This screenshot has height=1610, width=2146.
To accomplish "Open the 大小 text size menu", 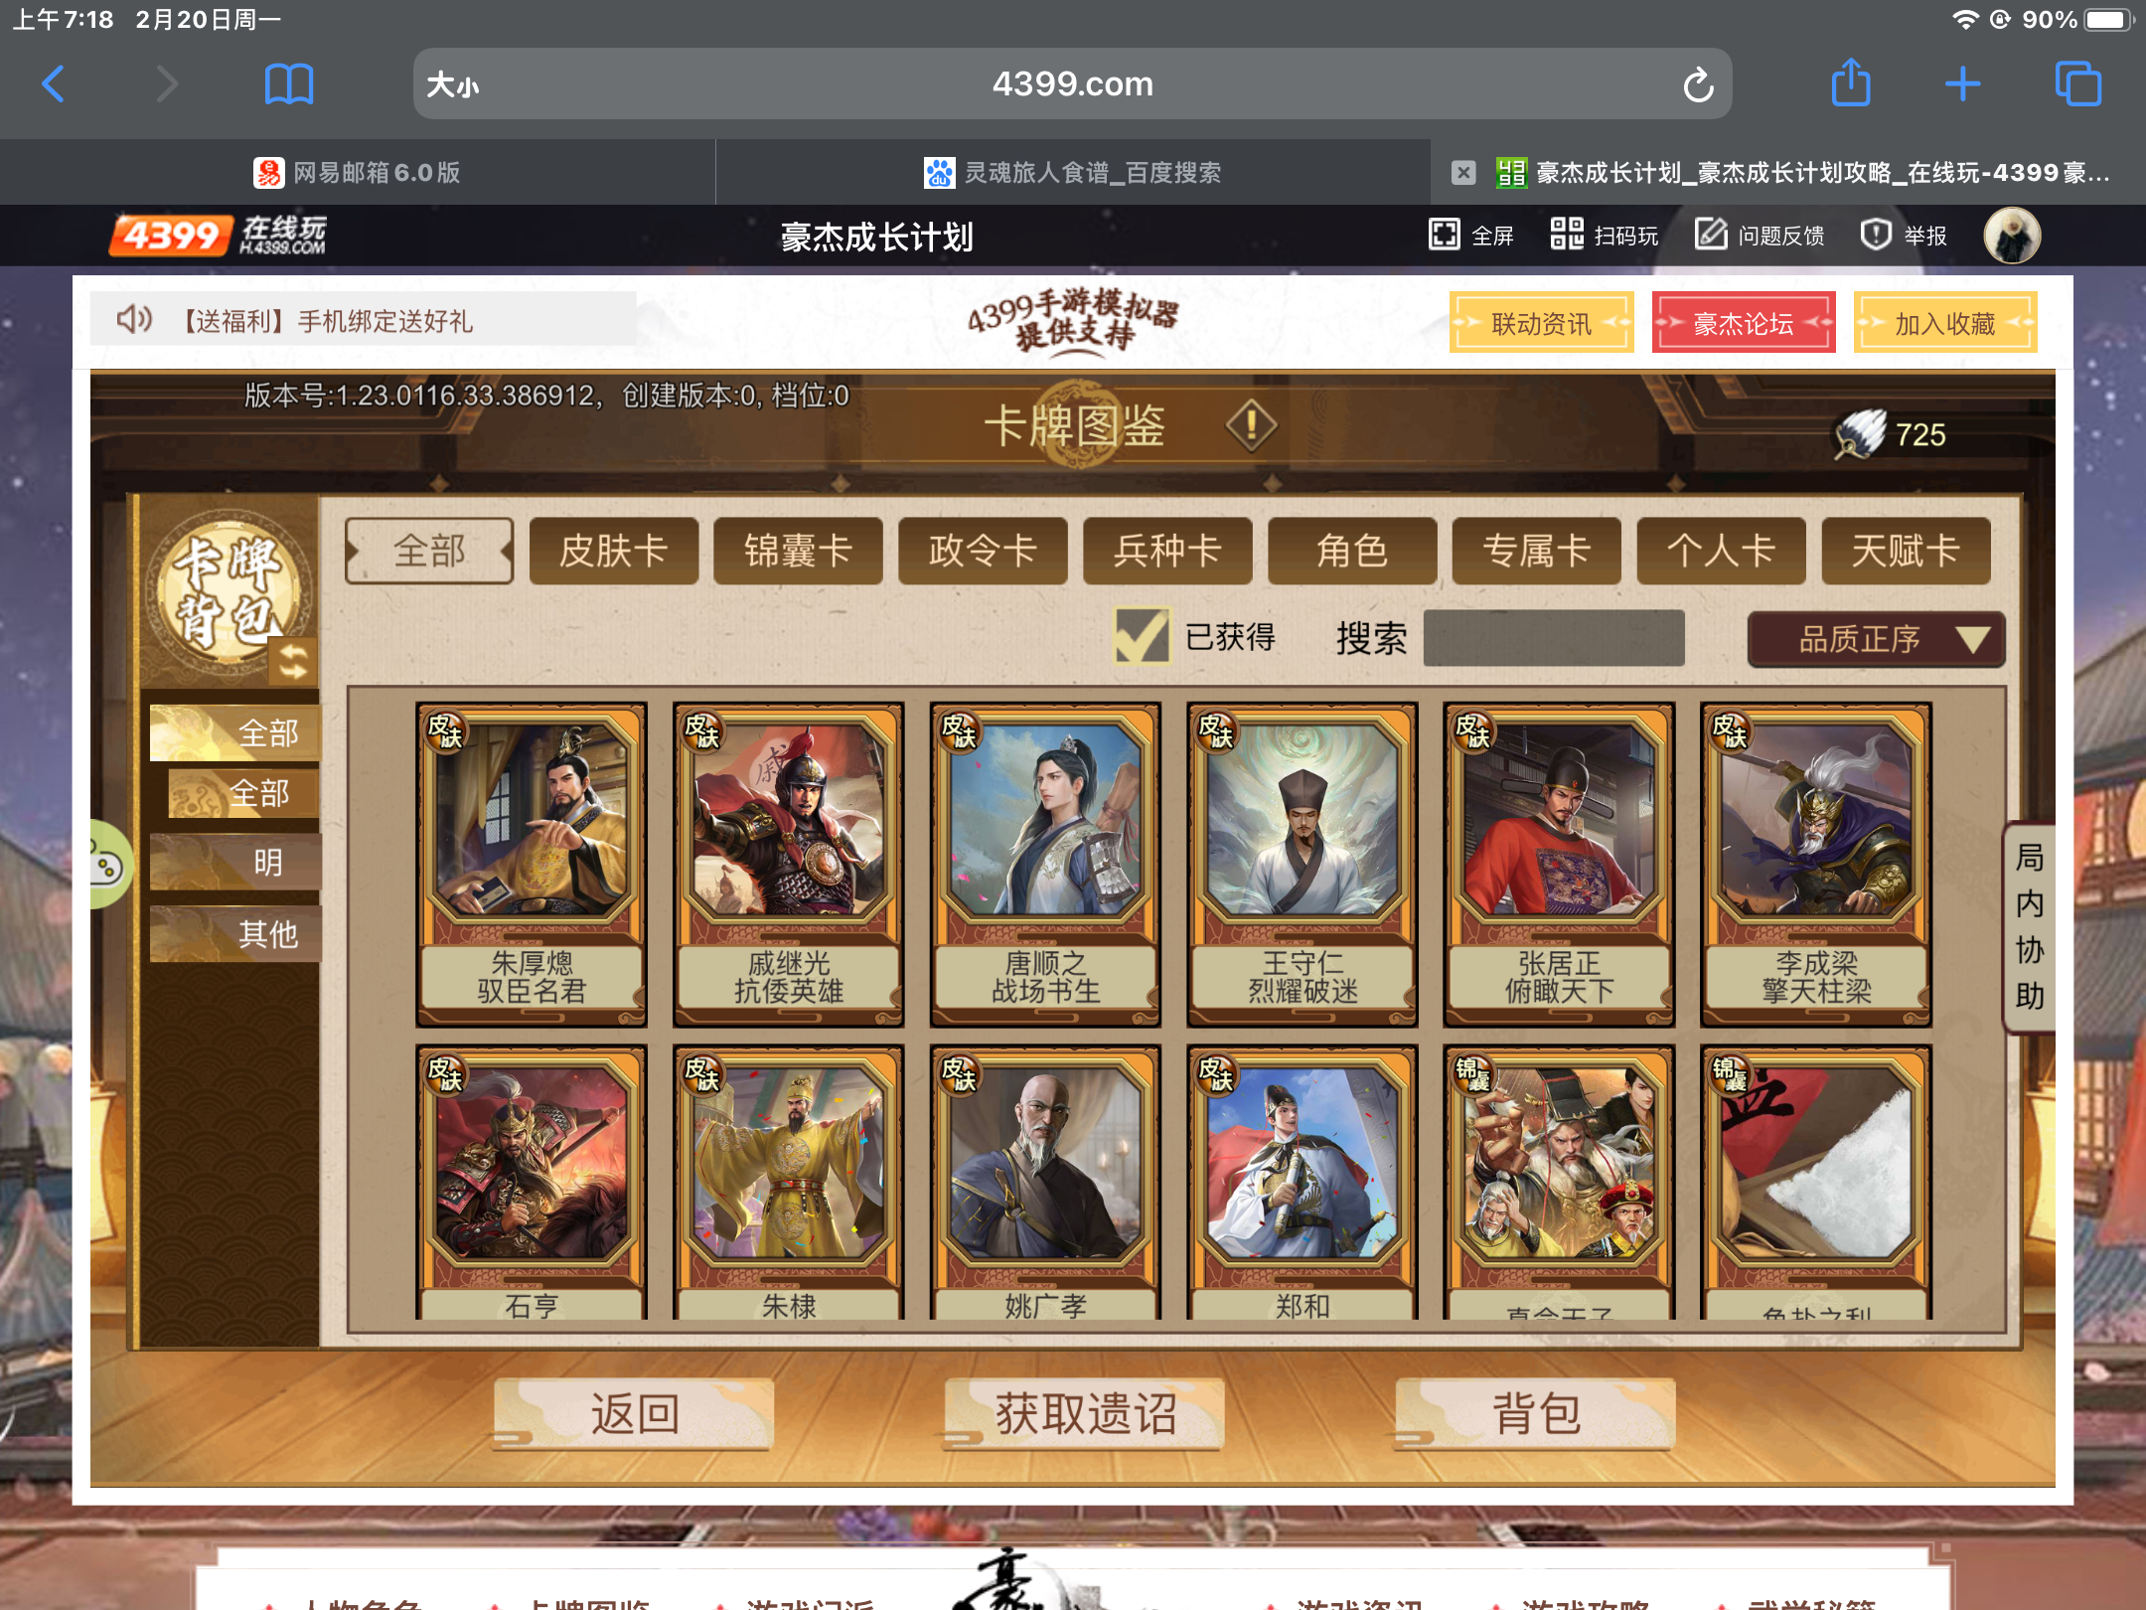I will point(452,85).
